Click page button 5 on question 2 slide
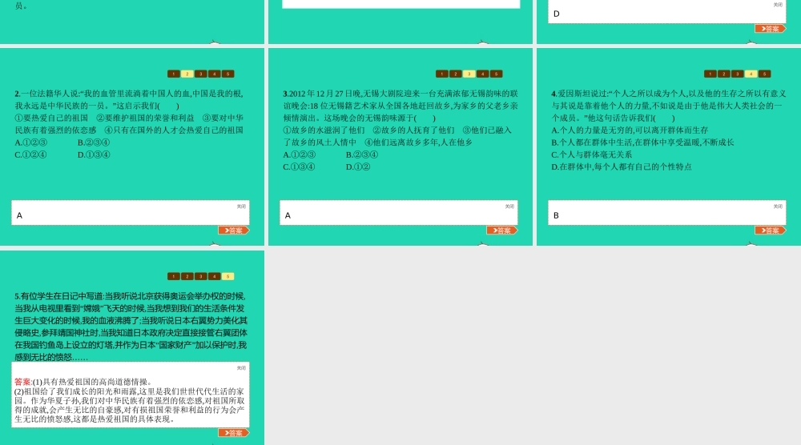801x445 pixels. tap(227, 74)
